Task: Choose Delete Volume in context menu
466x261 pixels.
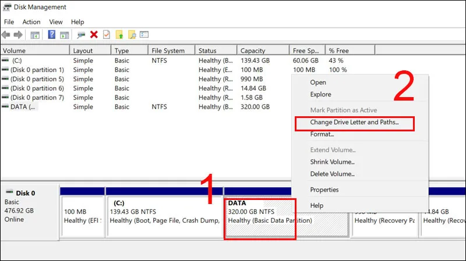Action: coord(332,174)
